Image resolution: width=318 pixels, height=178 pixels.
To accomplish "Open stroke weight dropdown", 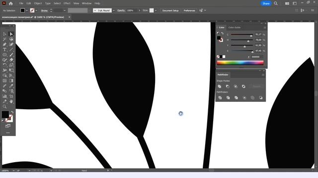I will 65,10.
